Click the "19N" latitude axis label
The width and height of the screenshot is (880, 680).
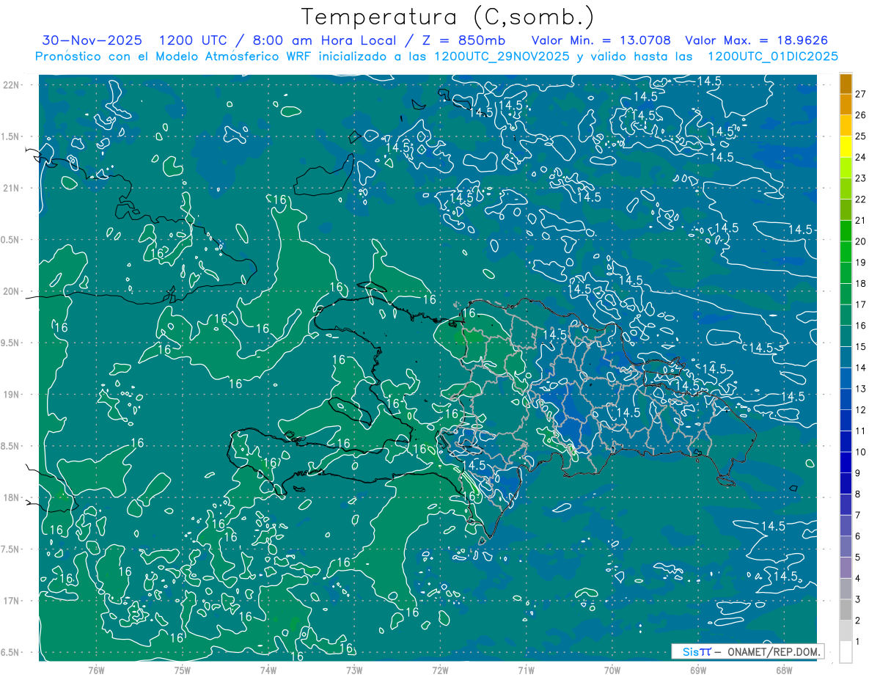coord(10,395)
